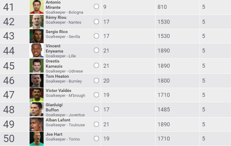
Task: Open the Tom Heaton player name
Action: [x=57, y=76]
